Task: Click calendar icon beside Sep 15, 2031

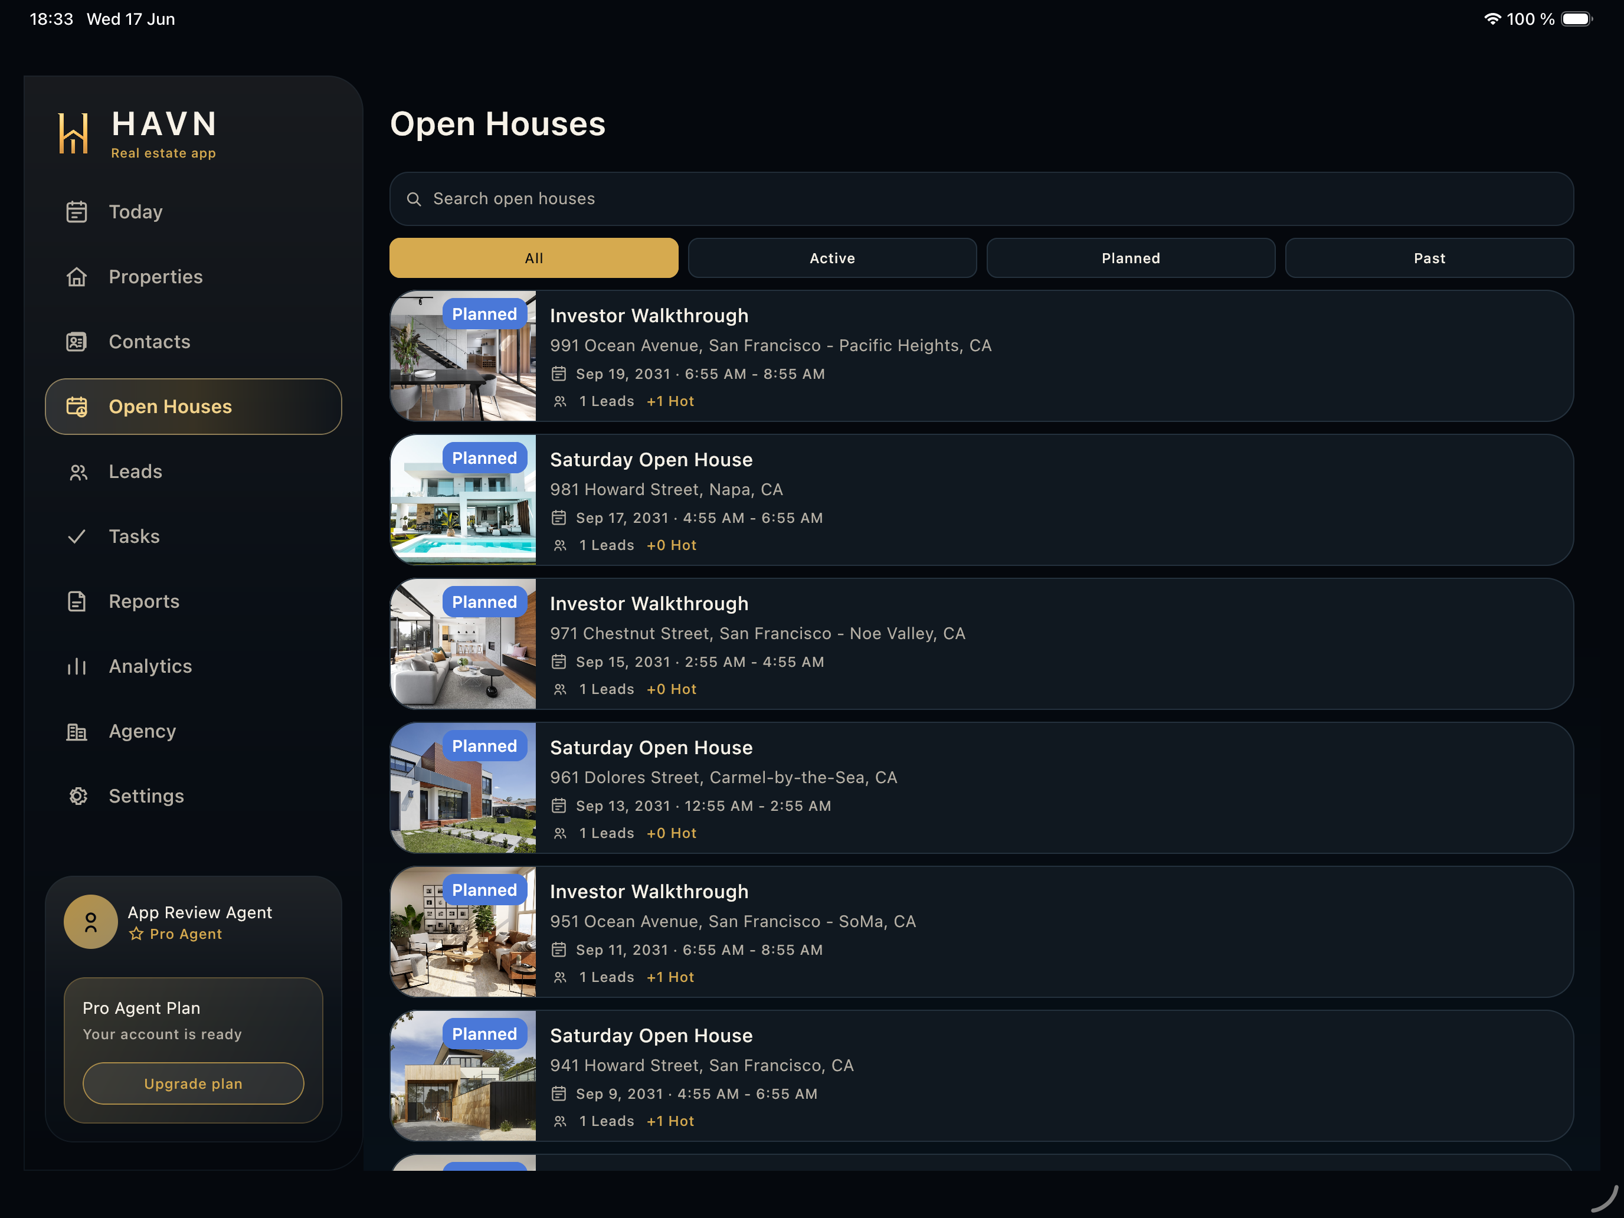Action: (559, 662)
